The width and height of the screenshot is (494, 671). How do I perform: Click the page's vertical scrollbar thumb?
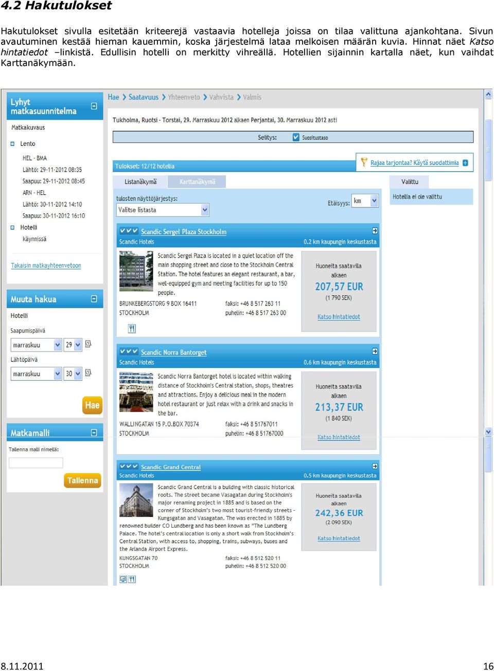488,149
